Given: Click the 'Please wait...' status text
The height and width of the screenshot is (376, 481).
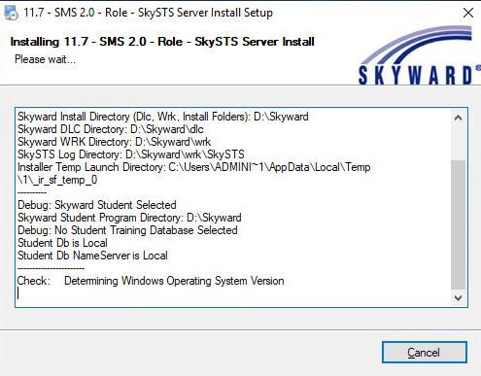Looking at the screenshot, I should pos(45,59).
